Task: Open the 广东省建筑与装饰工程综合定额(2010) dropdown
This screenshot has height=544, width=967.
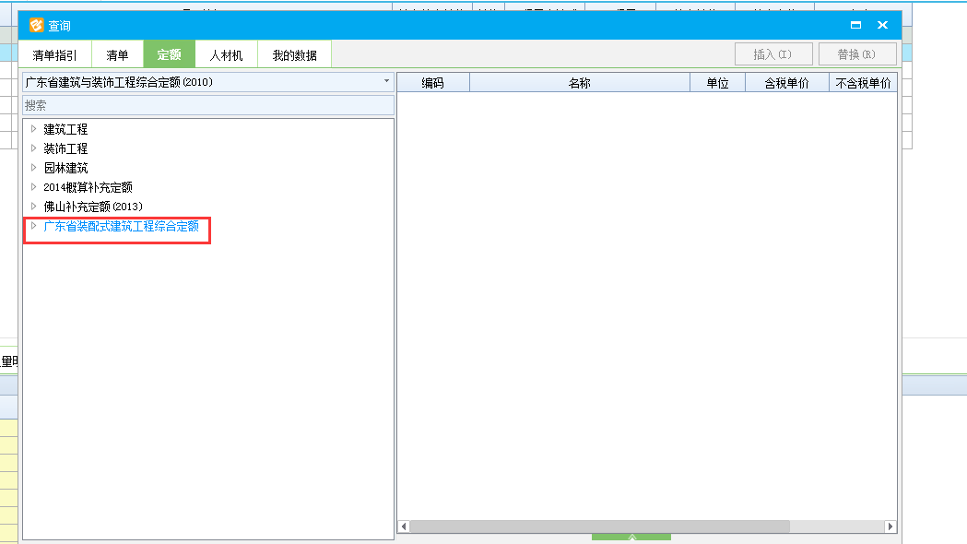Action: click(x=386, y=81)
